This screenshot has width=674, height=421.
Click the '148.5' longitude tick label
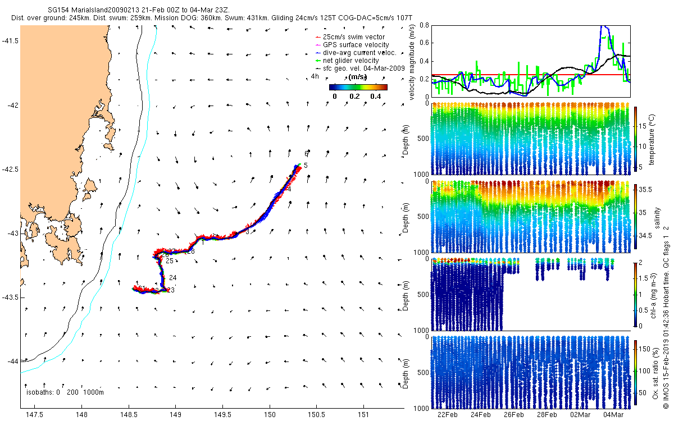point(129,415)
